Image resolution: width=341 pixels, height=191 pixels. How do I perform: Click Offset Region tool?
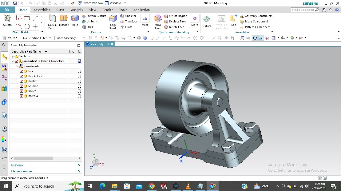coord(176,16)
